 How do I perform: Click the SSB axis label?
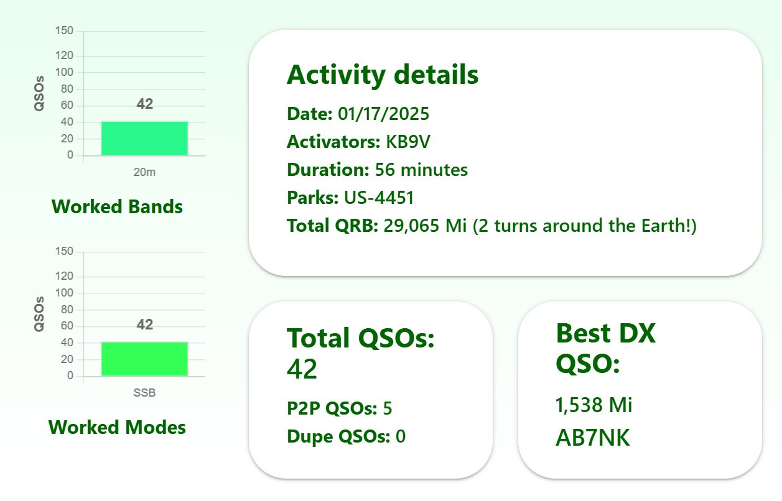[x=144, y=393]
